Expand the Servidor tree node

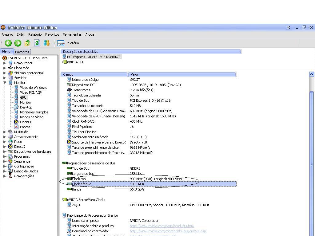[5, 78]
